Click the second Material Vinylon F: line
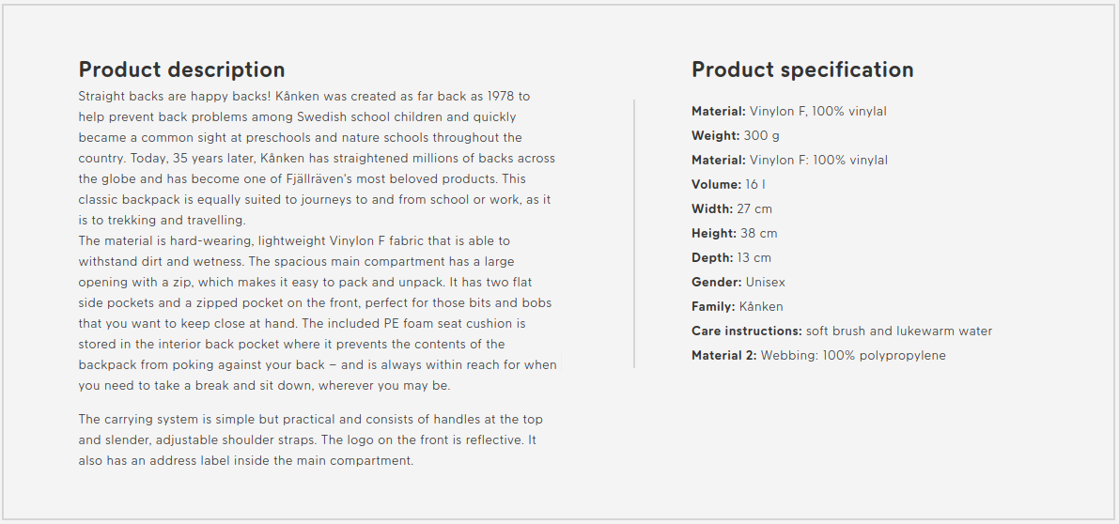Viewport: 1119px width, 524px height. point(789,161)
